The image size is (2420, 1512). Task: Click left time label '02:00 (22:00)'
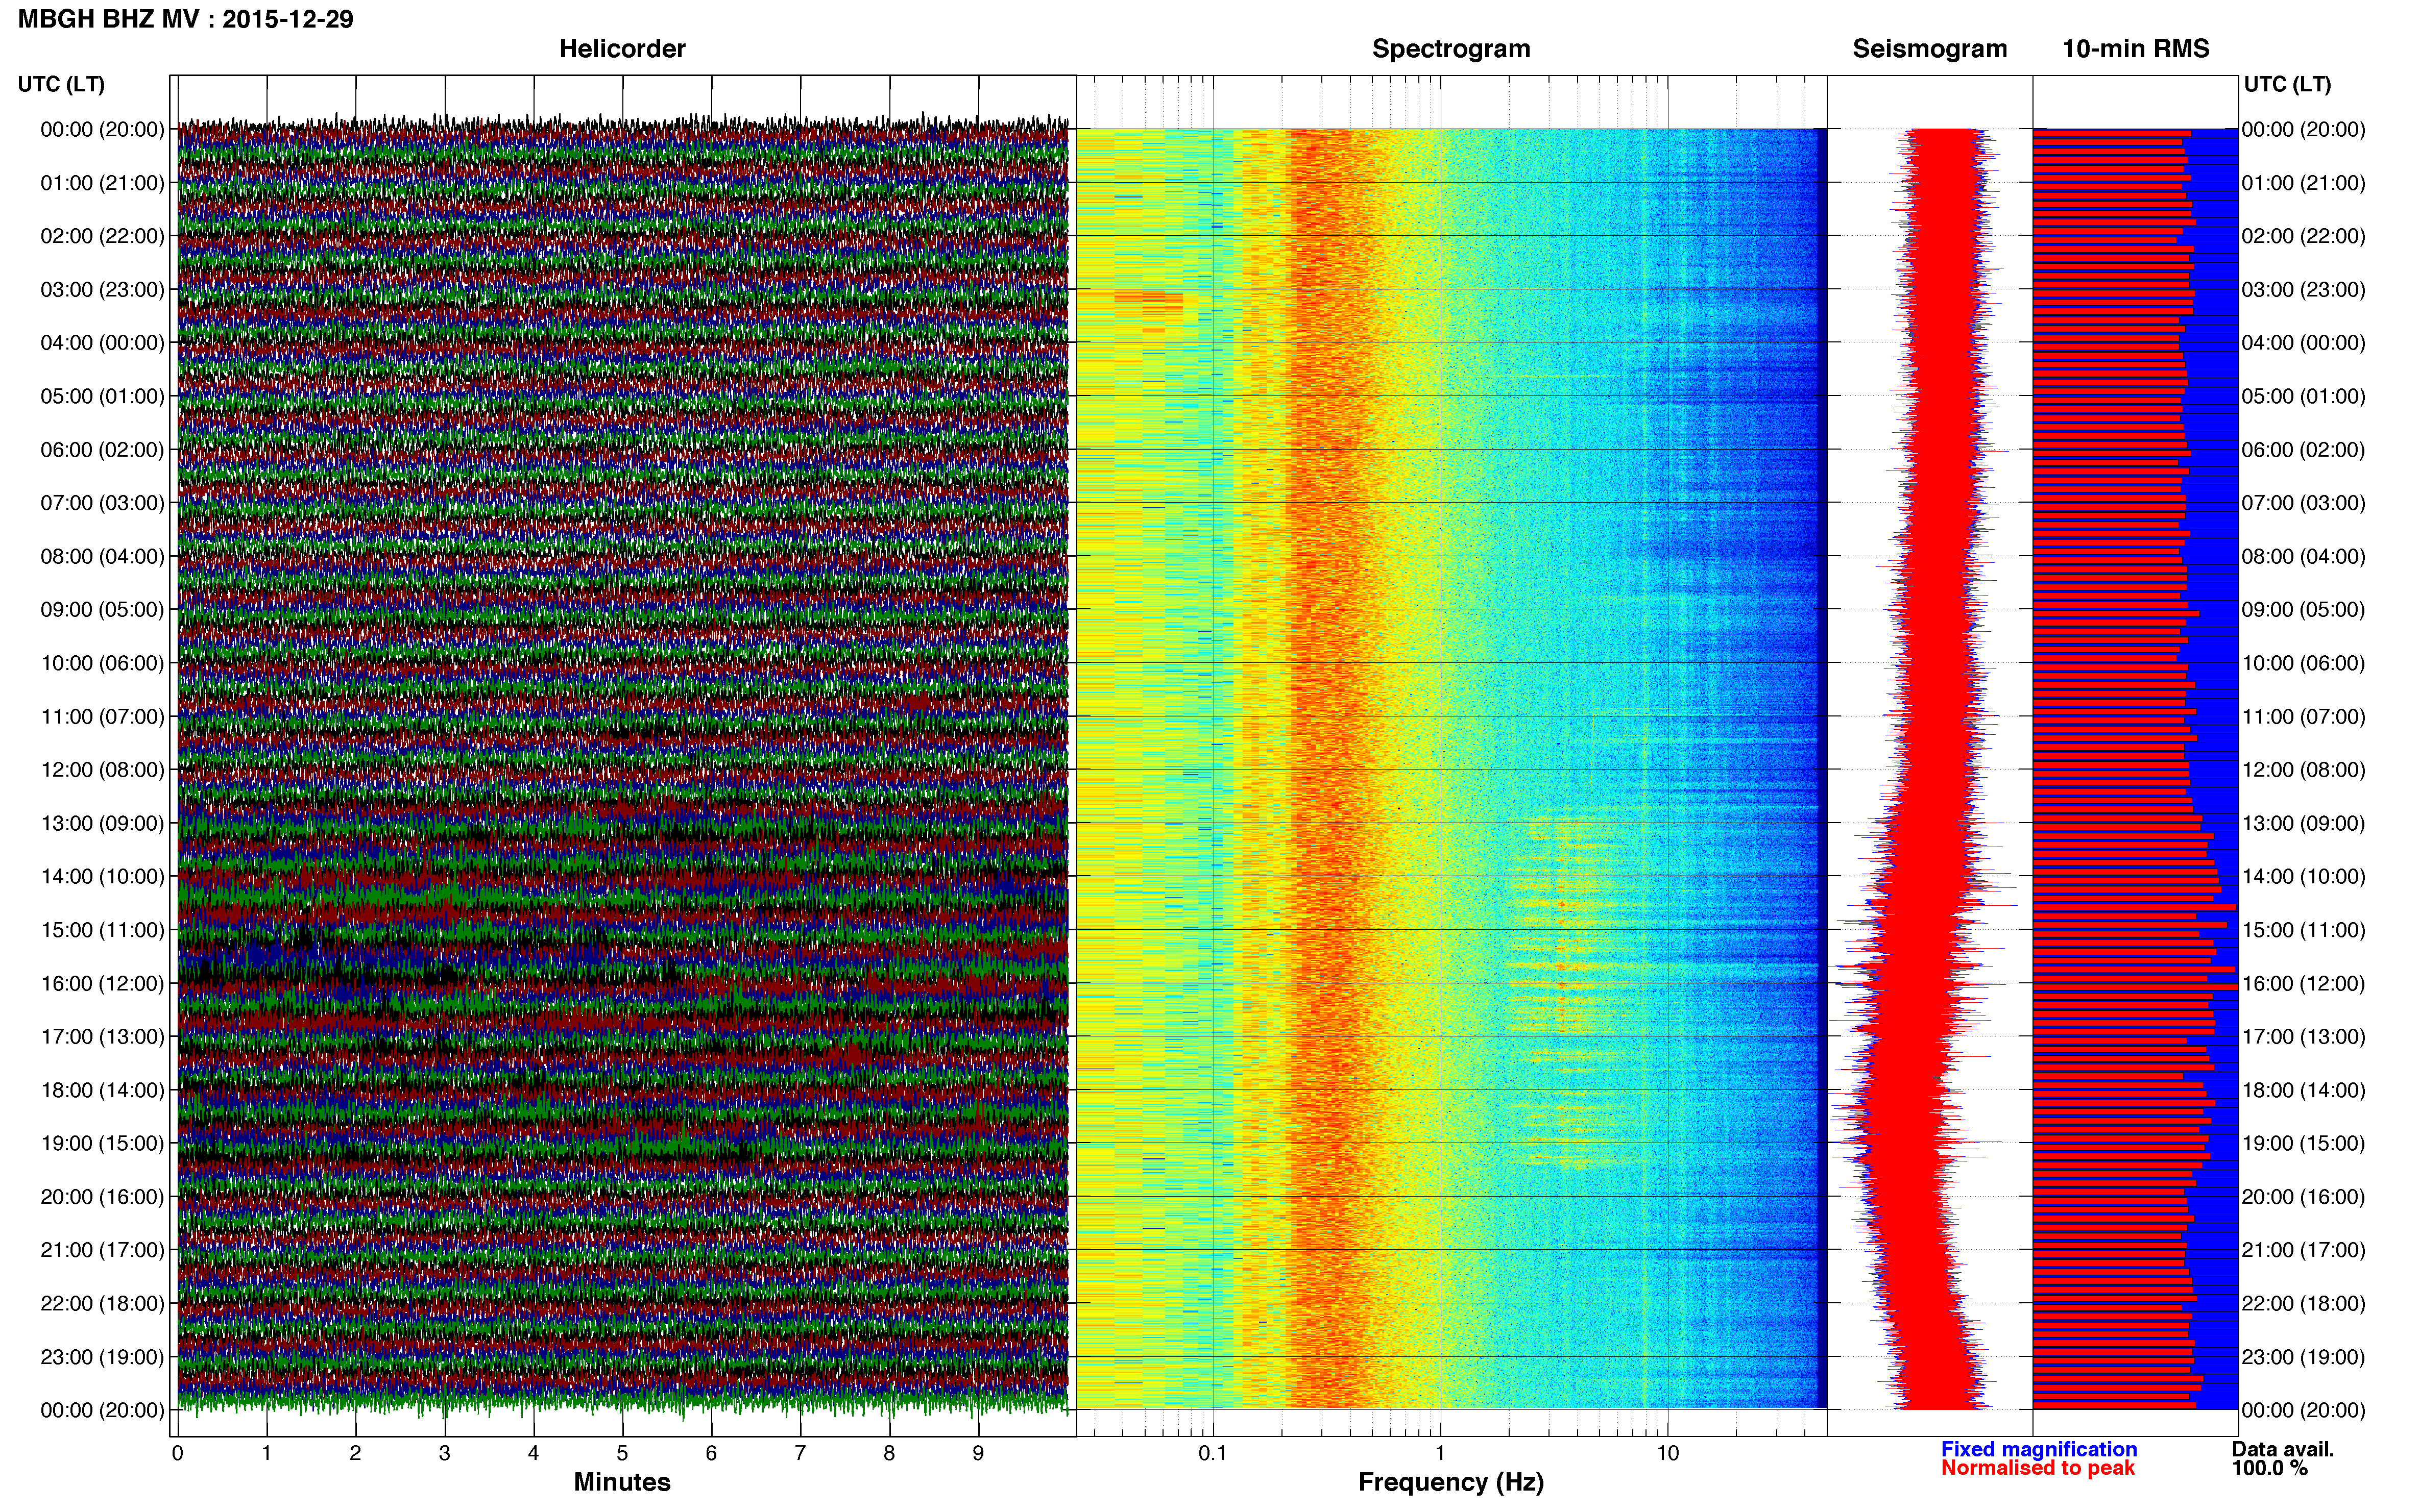[102, 236]
